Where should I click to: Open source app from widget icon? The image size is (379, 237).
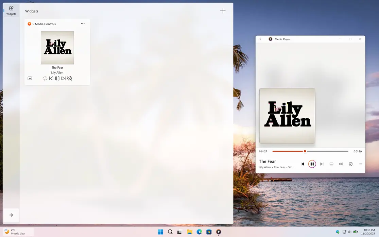(x=30, y=79)
